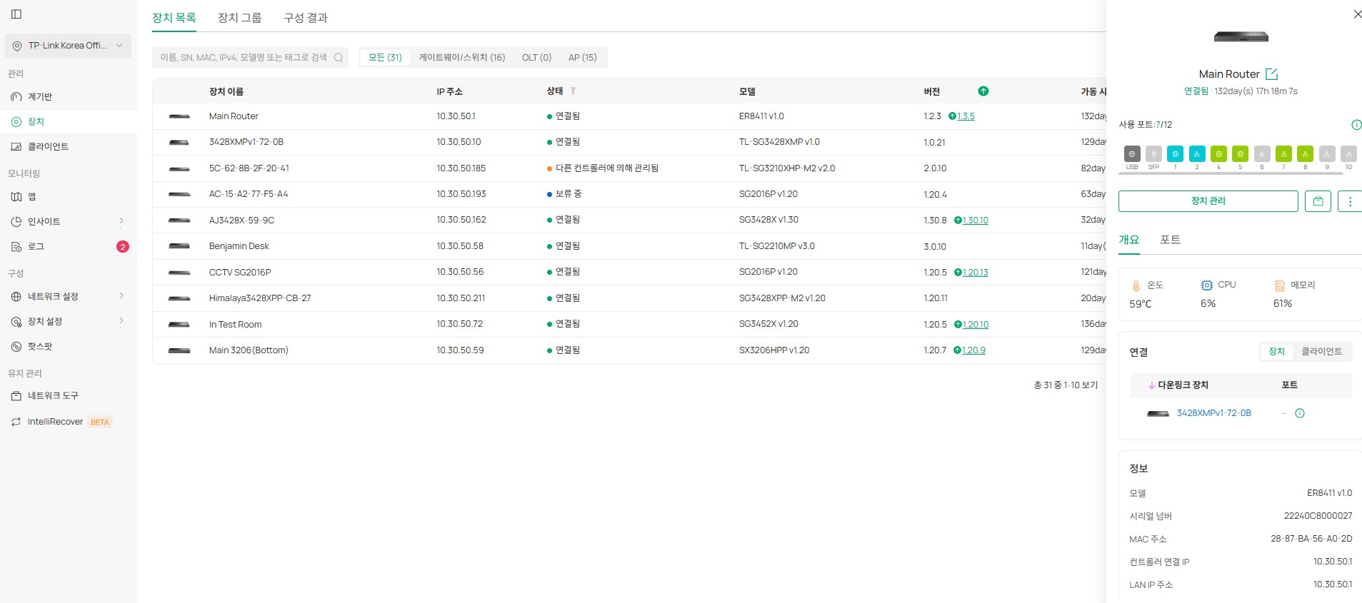Click the status column filter icon
Viewport: 1362px width, 603px height.
pyautogui.click(x=573, y=91)
